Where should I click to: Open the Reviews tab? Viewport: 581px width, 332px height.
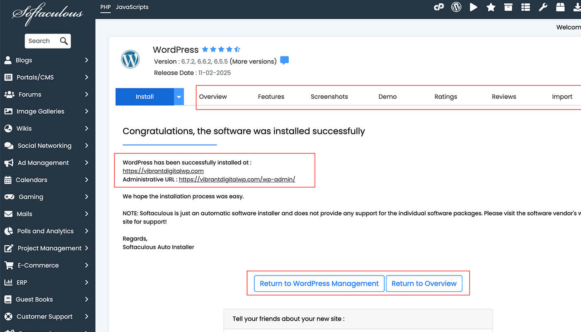tap(504, 97)
